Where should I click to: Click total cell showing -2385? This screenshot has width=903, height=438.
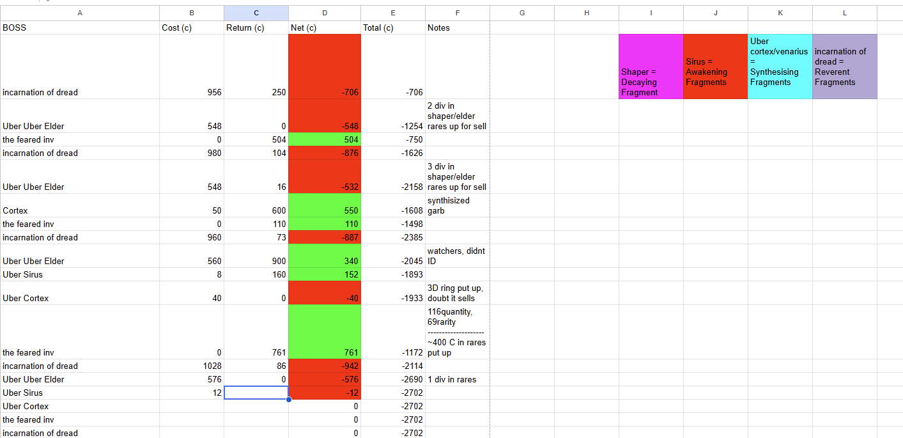click(x=393, y=237)
